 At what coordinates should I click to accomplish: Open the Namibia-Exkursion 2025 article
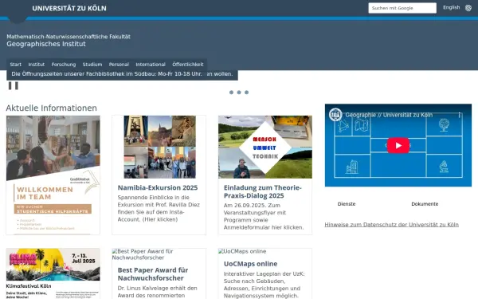click(158, 187)
